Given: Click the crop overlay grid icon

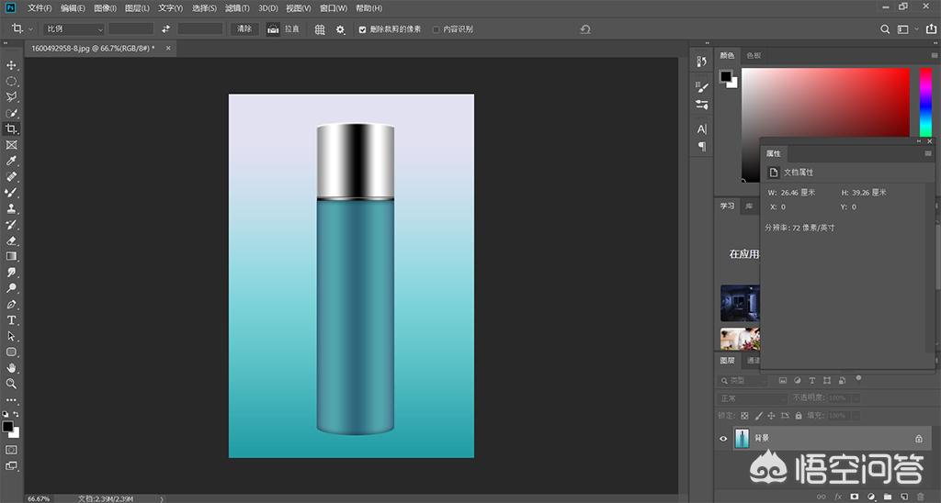Looking at the screenshot, I should 320,29.
